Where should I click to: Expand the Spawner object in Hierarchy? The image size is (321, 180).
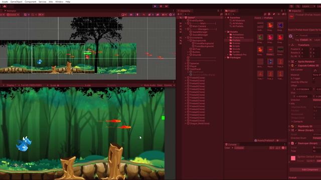click(x=186, y=63)
